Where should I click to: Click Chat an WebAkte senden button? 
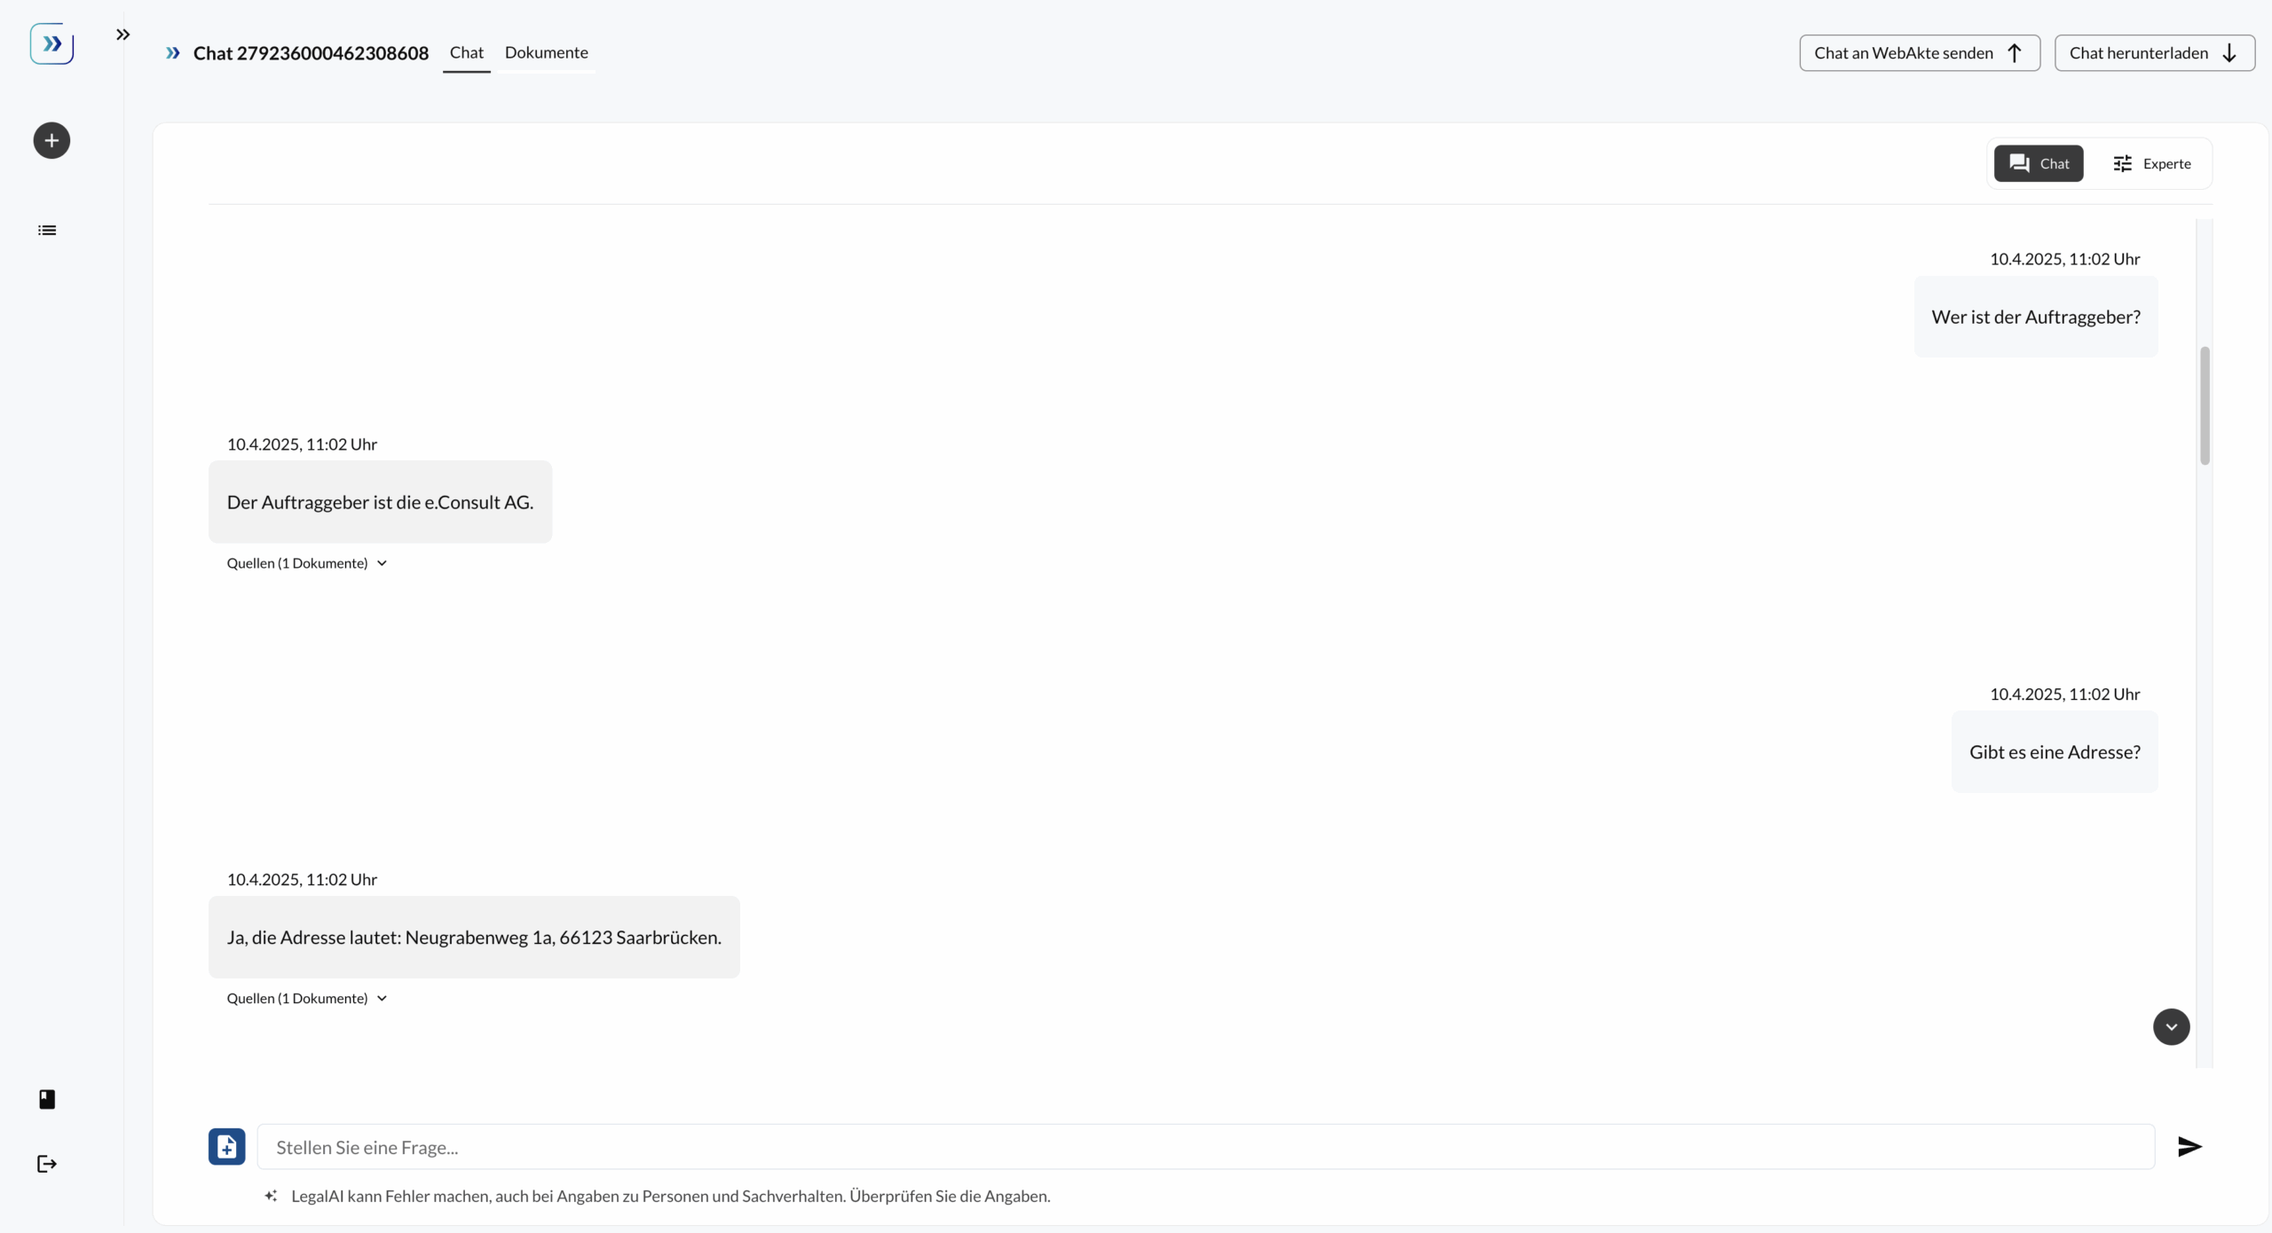[x=1920, y=53]
